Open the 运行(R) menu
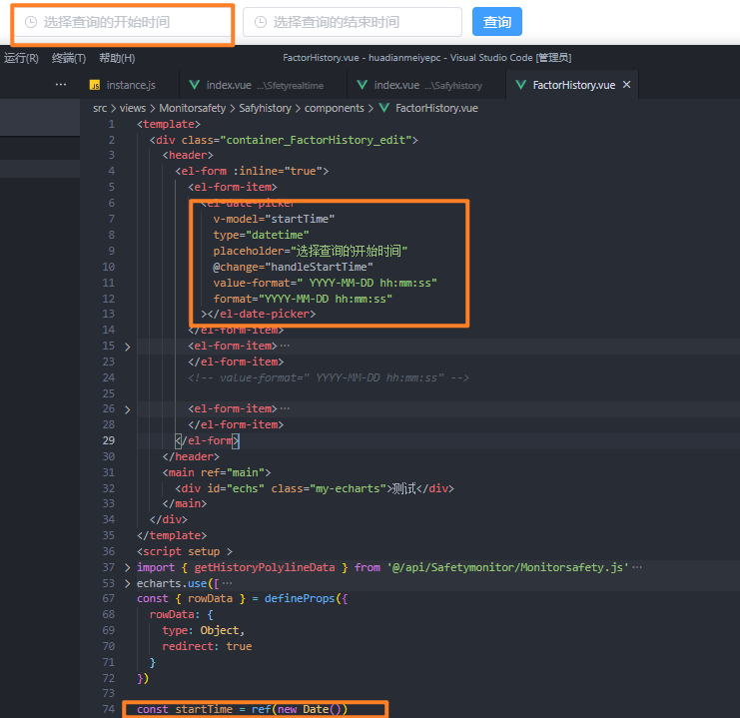Viewport: 740px width, 718px height. click(21, 58)
